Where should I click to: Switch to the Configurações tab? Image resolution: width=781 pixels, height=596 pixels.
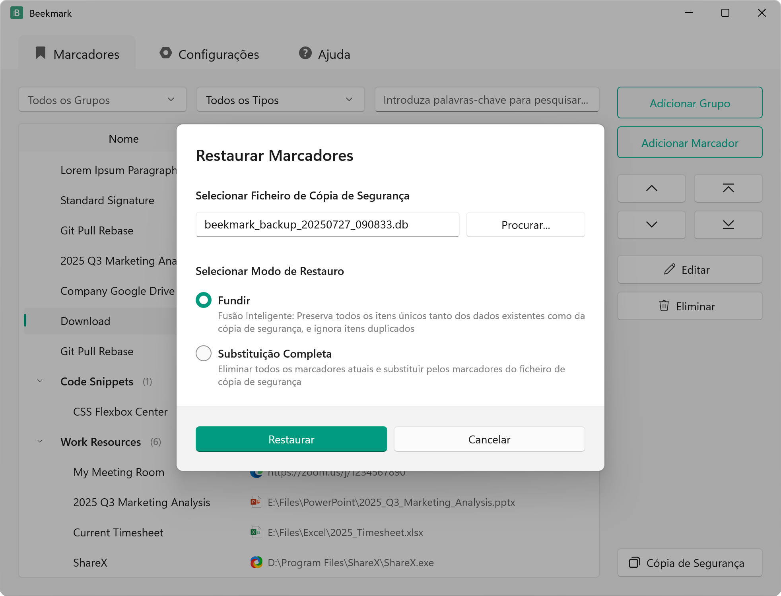[209, 54]
